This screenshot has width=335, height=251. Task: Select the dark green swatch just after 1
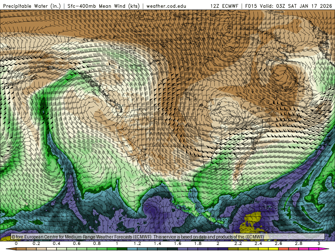click(122, 249)
